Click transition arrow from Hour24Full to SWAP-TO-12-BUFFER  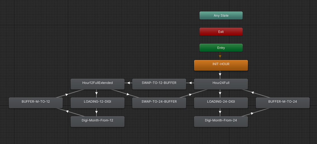point(190,83)
